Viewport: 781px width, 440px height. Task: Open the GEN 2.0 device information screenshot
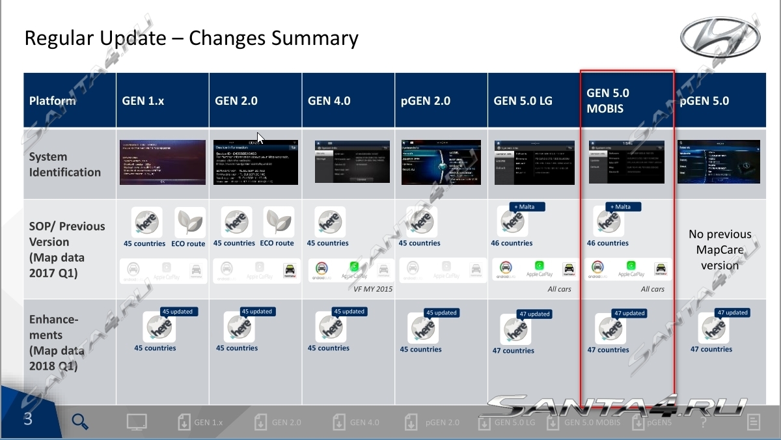coord(256,162)
